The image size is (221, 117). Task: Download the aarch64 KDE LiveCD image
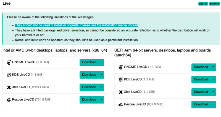click(201, 79)
